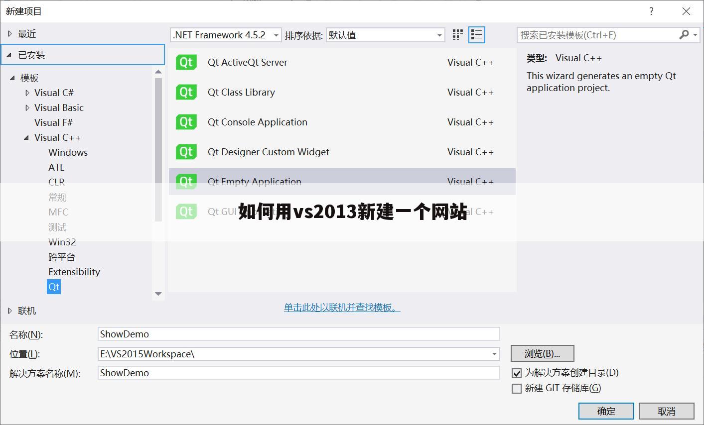Click the template tree scrollbar thumb

158,149
